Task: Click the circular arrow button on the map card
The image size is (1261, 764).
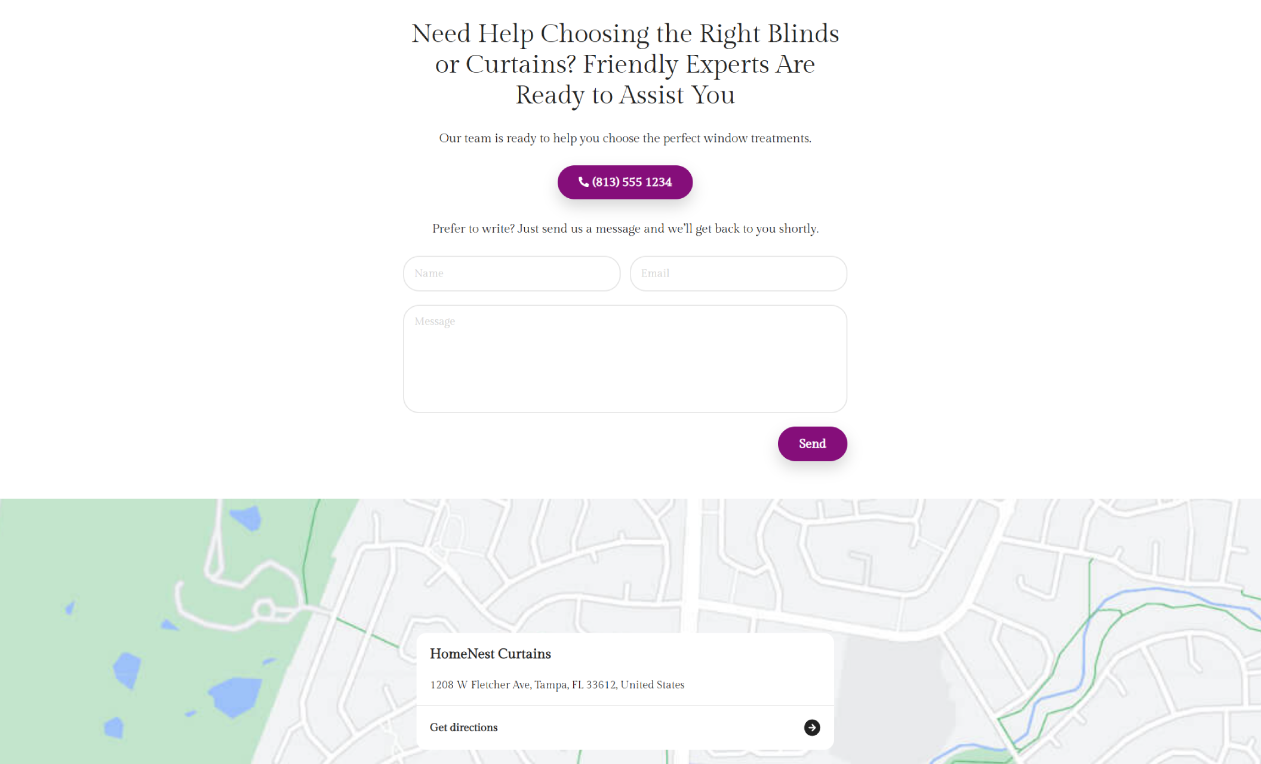Action: pos(812,728)
